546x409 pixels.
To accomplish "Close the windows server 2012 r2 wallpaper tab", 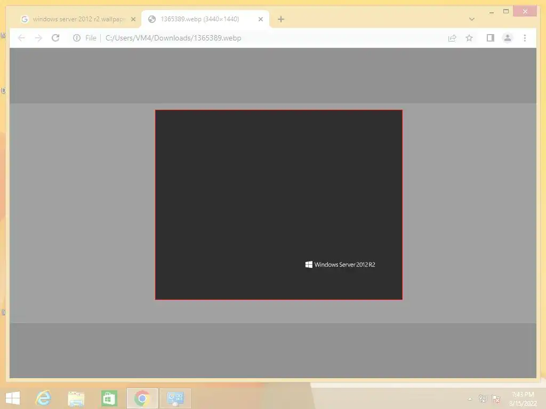I will [x=133, y=19].
